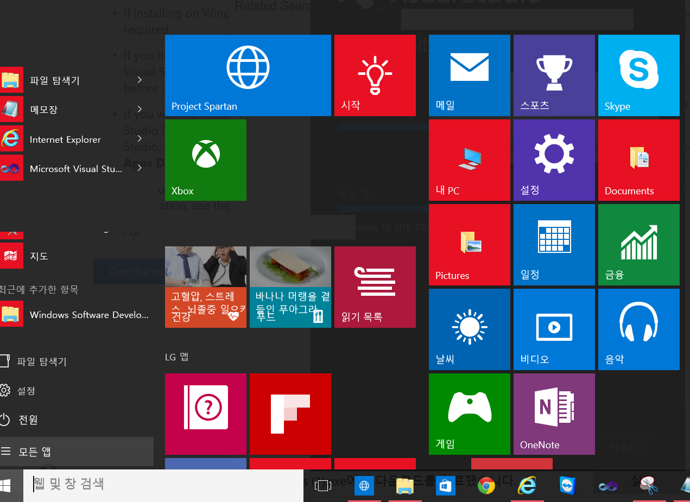Switch to Visual Studio on the taskbar
690x502 pixels.
tap(607, 486)
